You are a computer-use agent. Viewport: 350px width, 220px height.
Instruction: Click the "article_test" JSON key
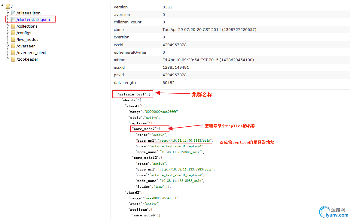click(x=132, y=94)
